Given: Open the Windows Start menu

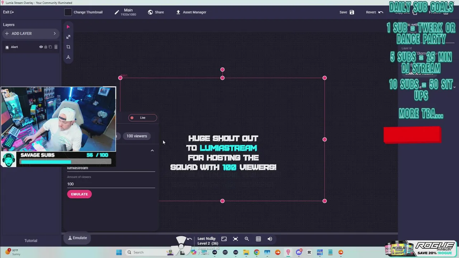Looking at the screenshot, I should [x=119, y=252].
